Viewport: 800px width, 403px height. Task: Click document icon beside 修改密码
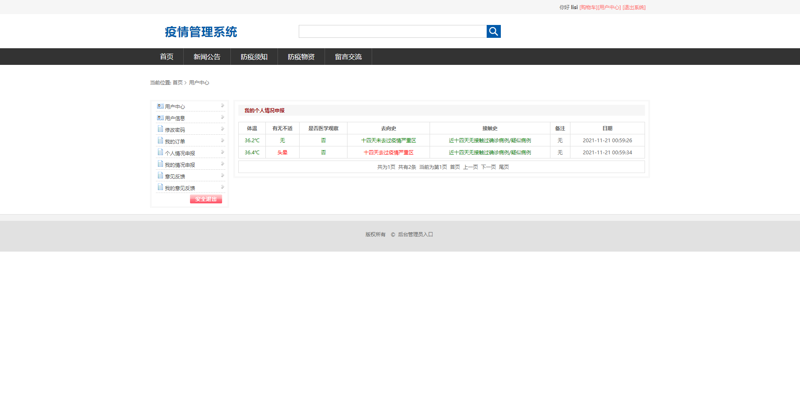pos(160,129)
